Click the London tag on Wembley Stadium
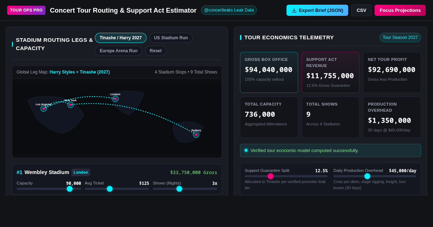 click(x=81, y=172)
